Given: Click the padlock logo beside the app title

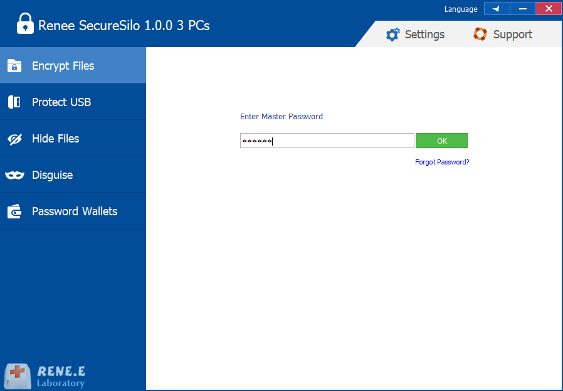Looking at the screenshot, I should tap(25, 24).
